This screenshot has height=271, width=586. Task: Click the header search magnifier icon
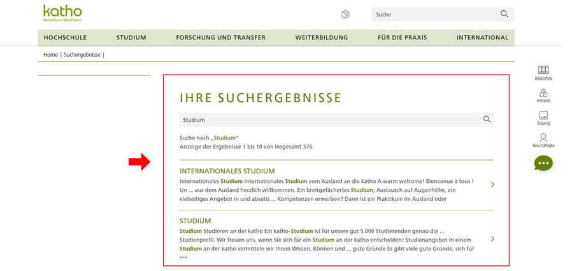tap(504, 14)
